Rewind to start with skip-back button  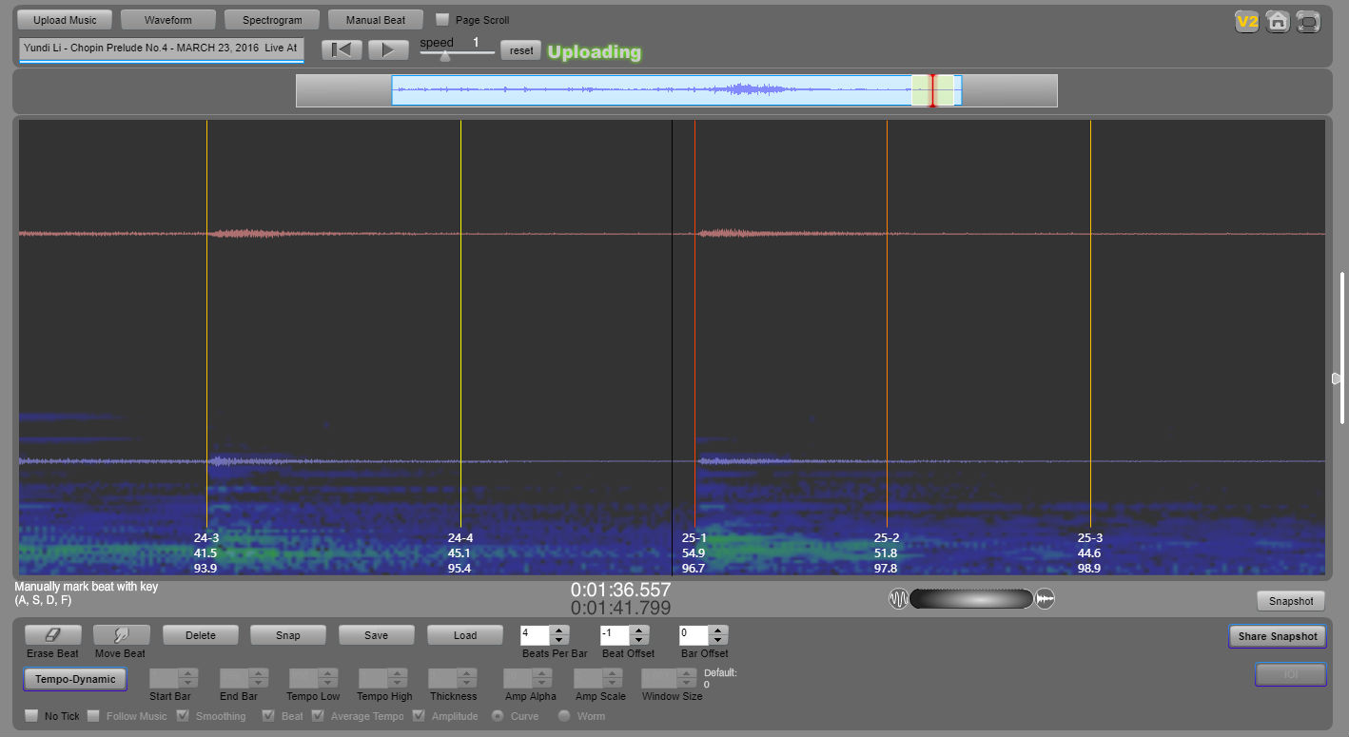(x=342, y=50)
